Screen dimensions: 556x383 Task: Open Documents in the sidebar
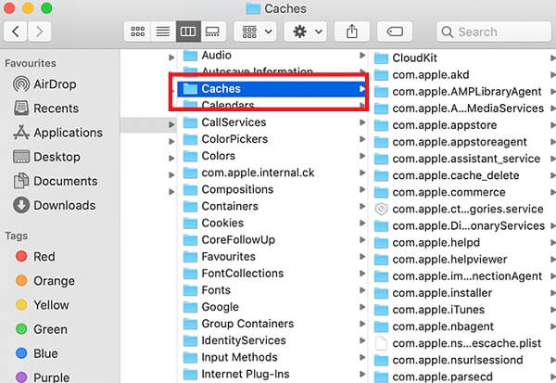pos(56,181)
